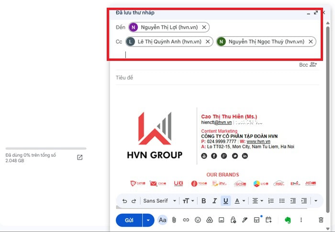Click the Twitter icon in signature

click(235, 156)
